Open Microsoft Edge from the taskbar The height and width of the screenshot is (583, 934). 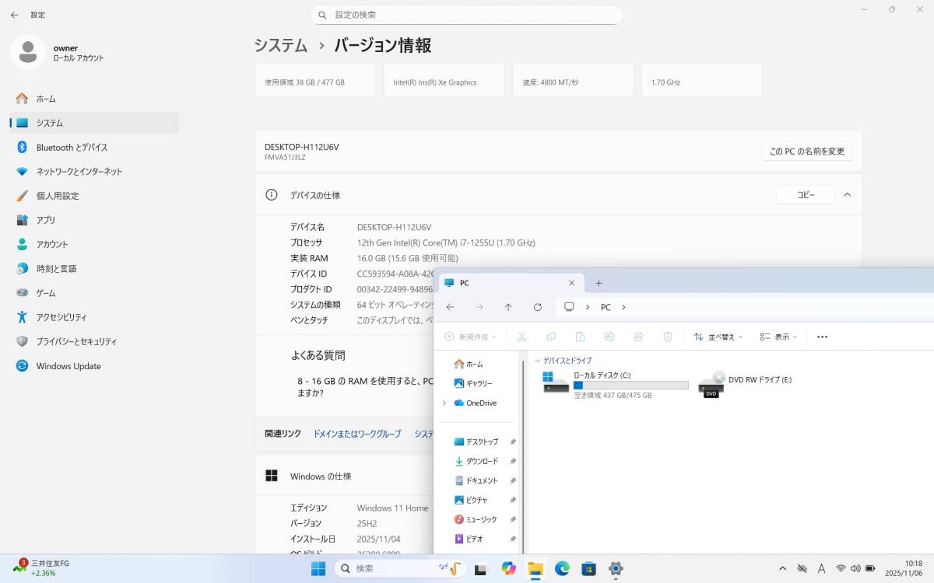click(562, 568)
